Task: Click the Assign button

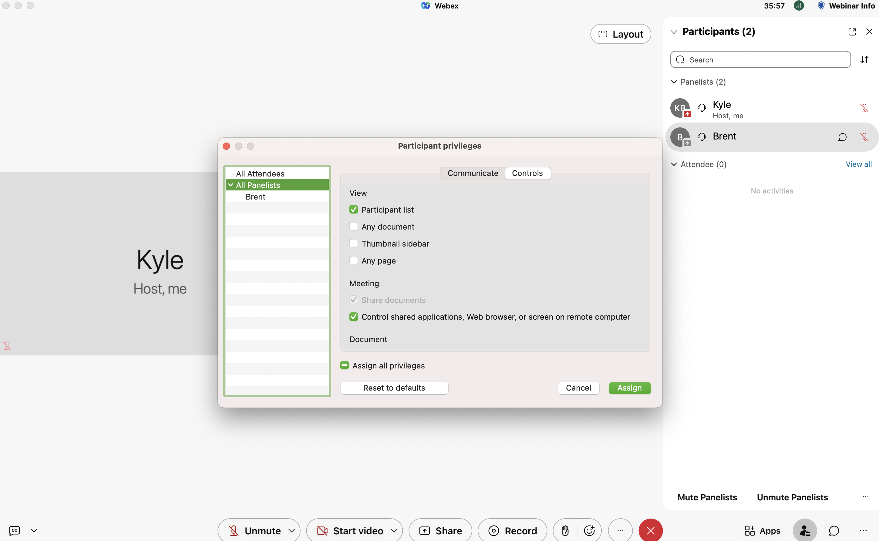Action: pos(629,388)
